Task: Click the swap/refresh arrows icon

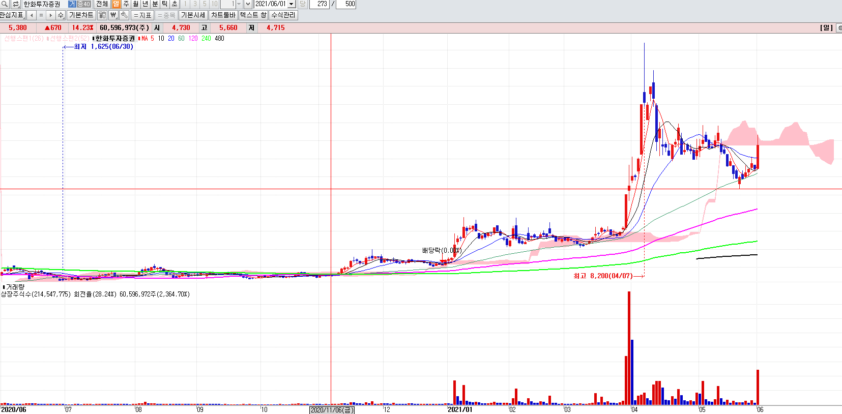Action: pos(15,4)
